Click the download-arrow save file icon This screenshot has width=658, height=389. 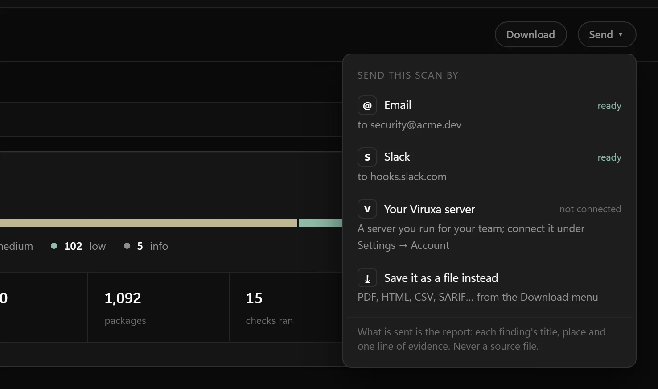tap(367, 277)
